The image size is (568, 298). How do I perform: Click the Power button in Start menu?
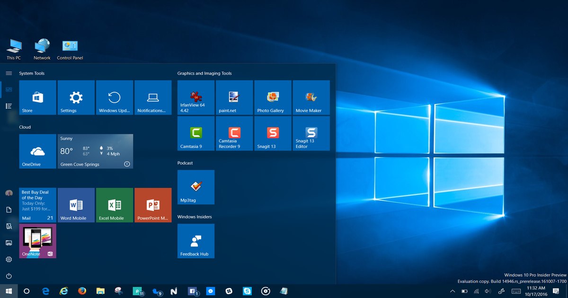point(9,276)
